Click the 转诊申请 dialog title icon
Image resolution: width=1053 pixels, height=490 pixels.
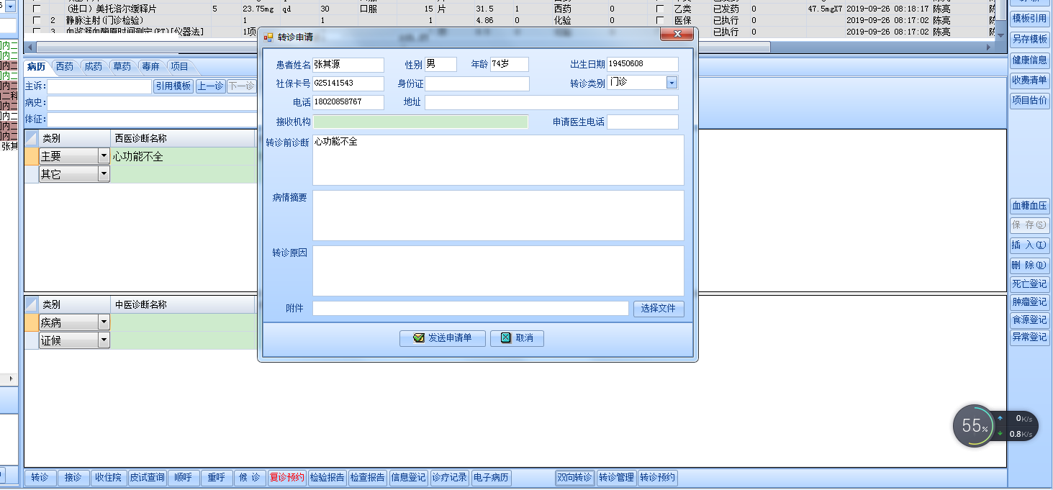[x=268, y=37]
